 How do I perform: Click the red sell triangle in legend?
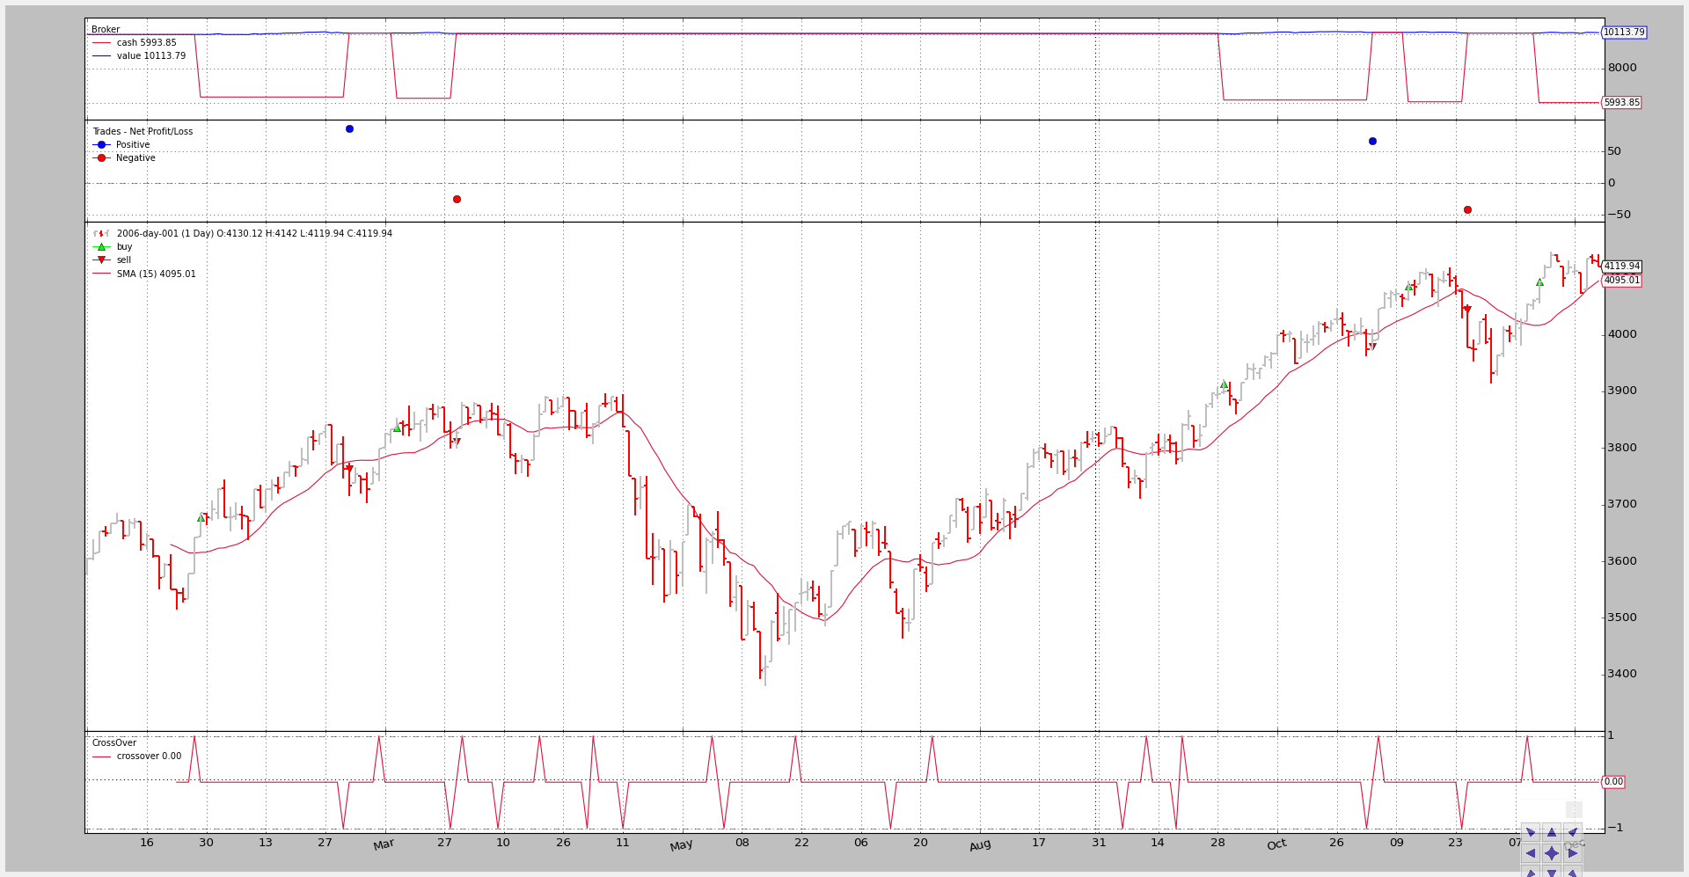pos(101,260)
